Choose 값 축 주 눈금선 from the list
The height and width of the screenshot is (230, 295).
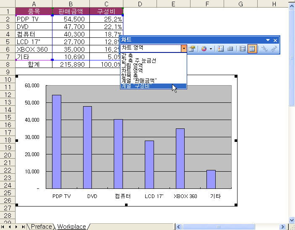153,60
